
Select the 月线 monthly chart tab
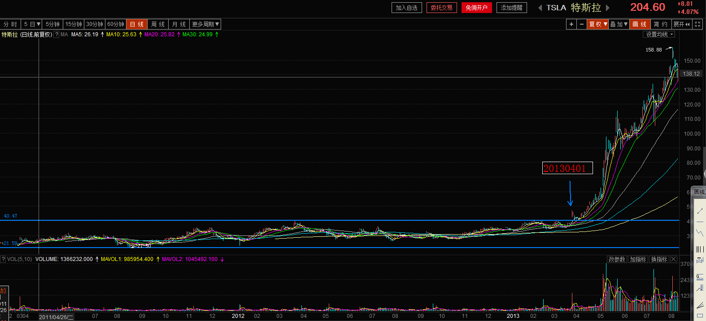coord(179,24)
